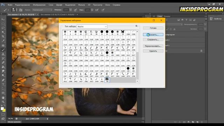Open the Изображение menu
This screenshot has width=224, height=126.
(x=39, y=5)
